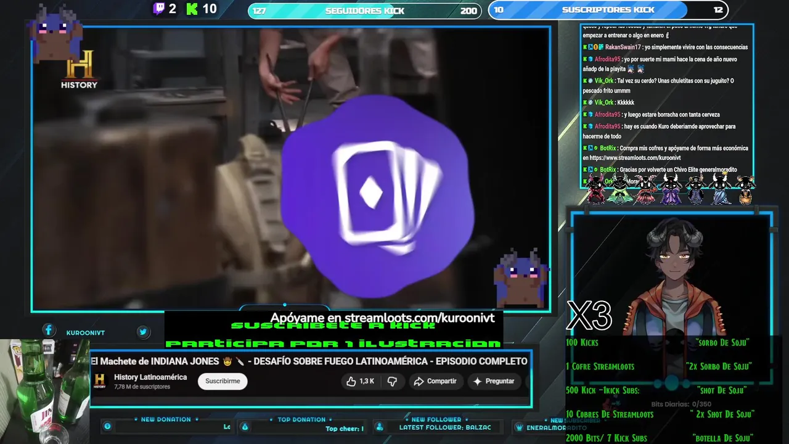Click the Twitter bird icon

pos(143,332)
